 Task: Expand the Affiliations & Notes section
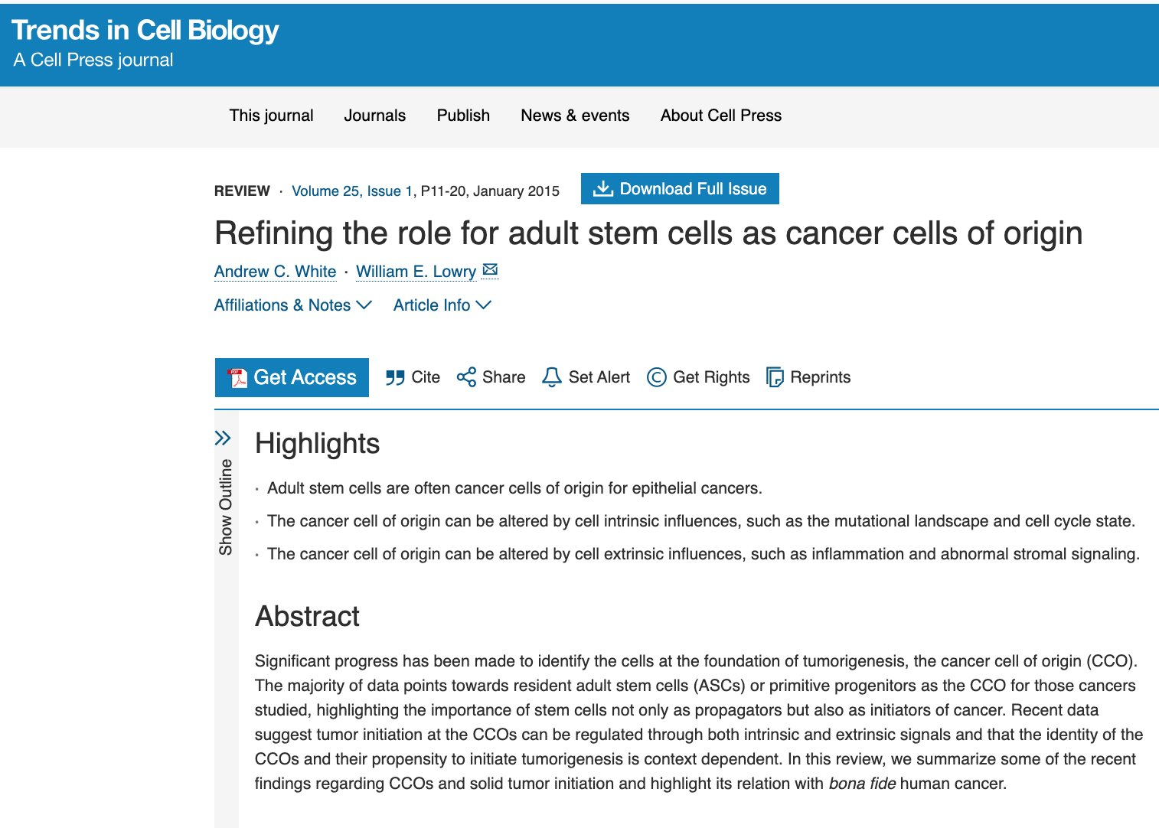(292, 305)
